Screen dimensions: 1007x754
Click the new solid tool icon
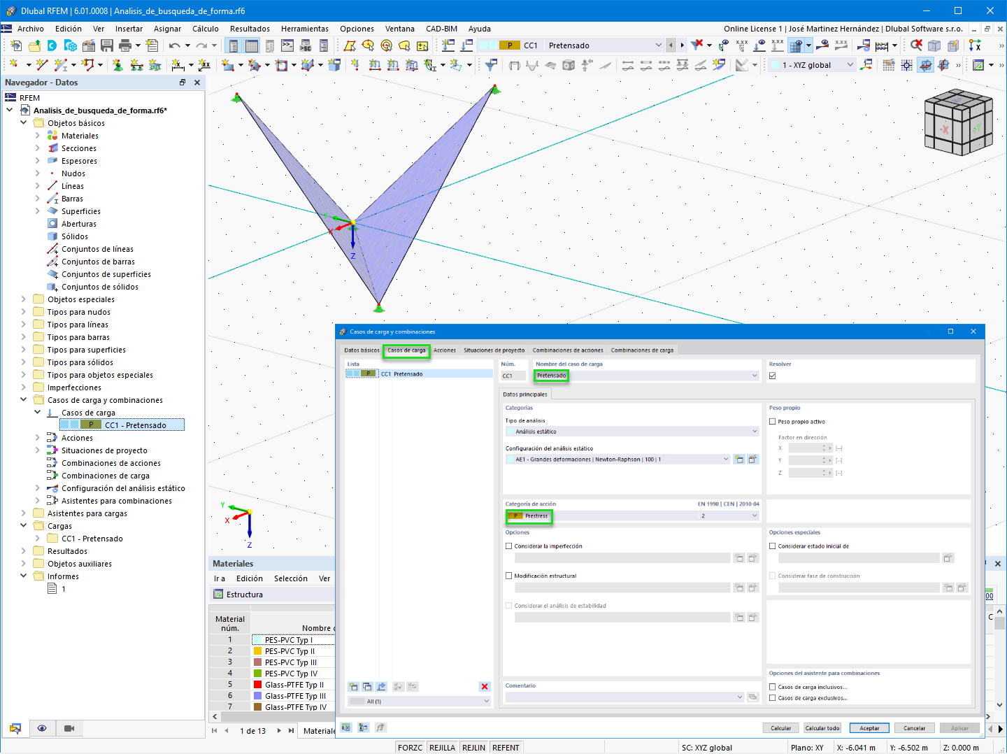[334, 65]
